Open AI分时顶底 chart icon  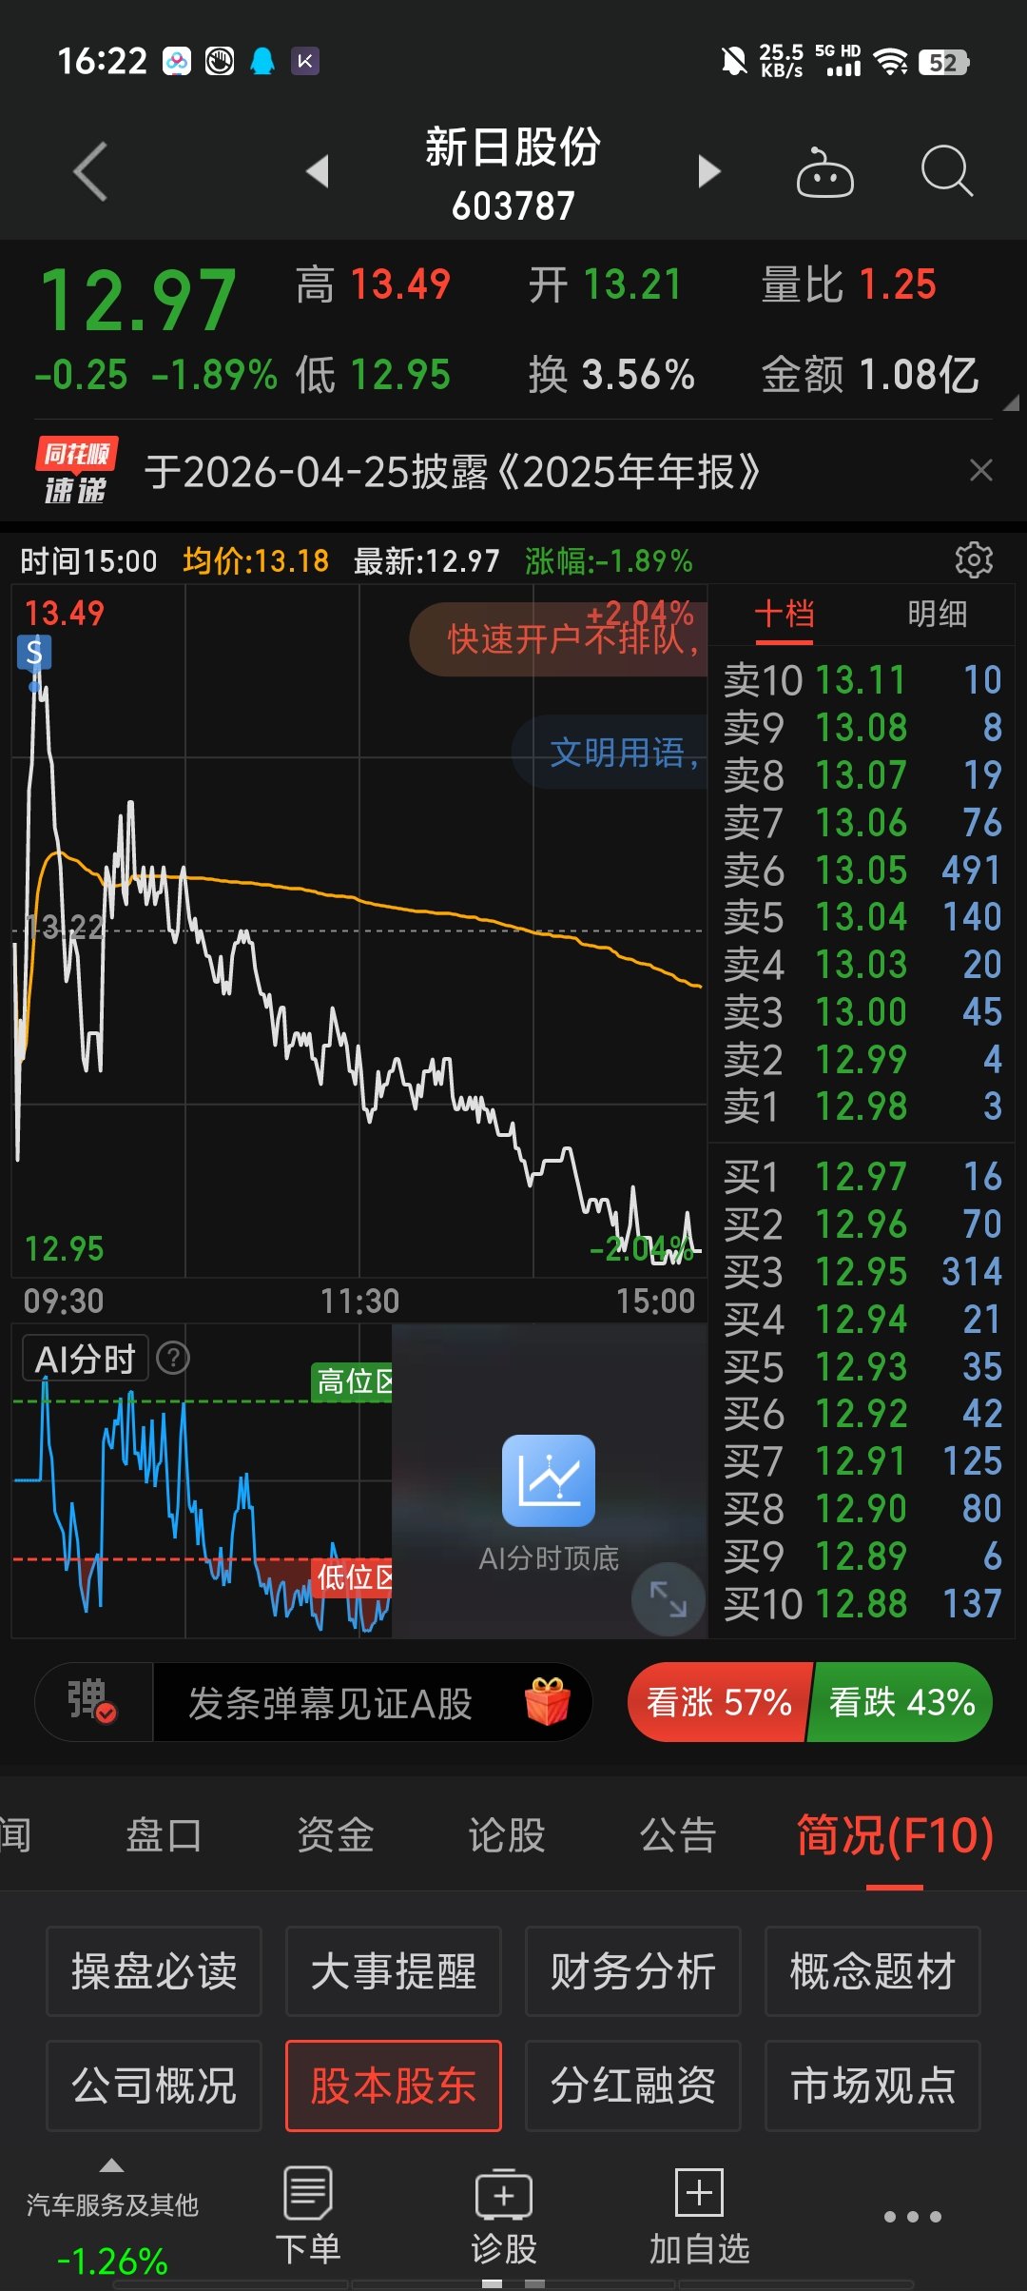click(x=549, y=1480)
